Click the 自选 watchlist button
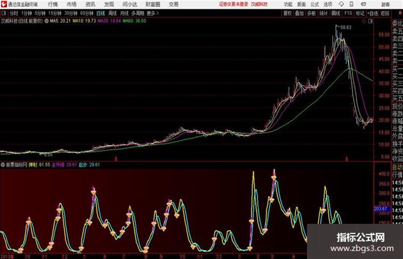The width and height of the screenshot is (403, 259). pyautogui.click(x=373, y=13)
